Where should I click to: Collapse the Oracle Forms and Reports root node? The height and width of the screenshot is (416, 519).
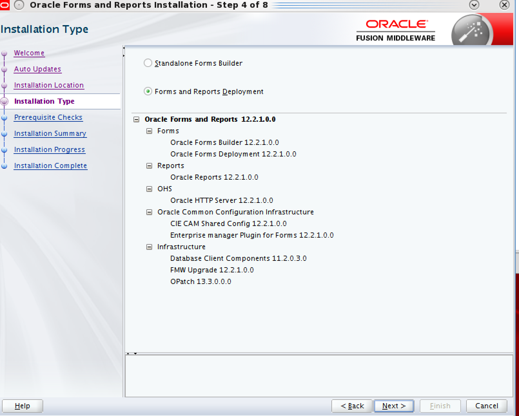(x=136, y=119)
